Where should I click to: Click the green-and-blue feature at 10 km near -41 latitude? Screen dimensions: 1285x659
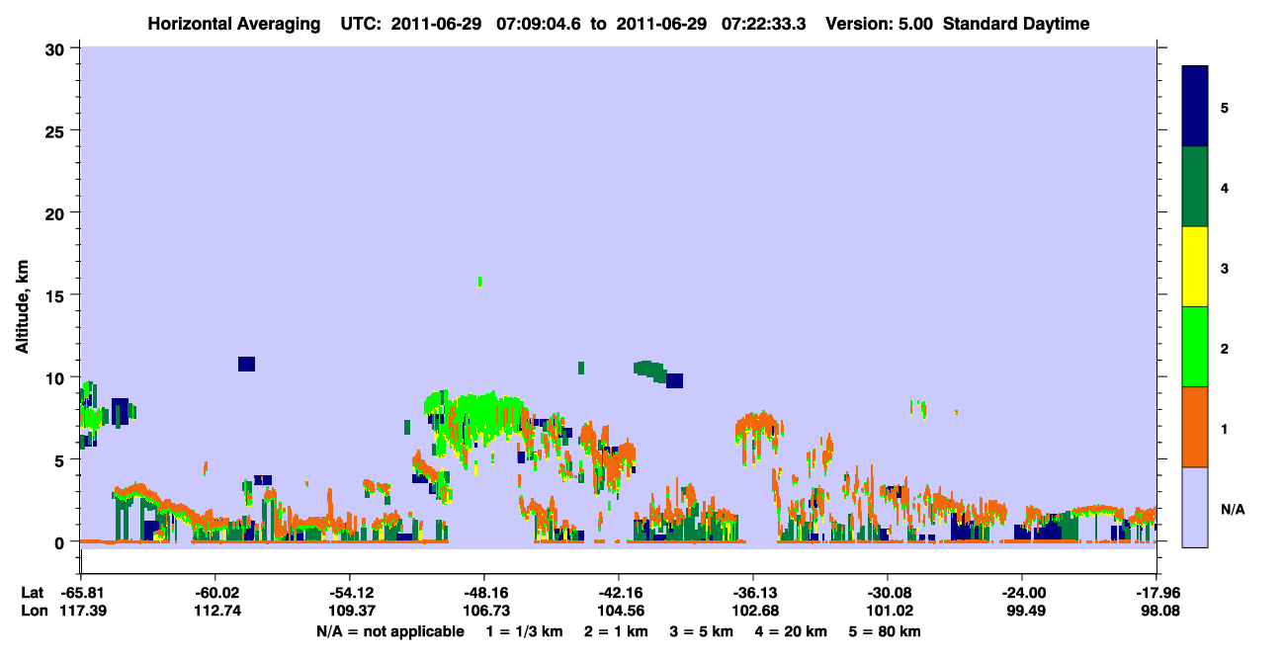(x=658, y=372)
